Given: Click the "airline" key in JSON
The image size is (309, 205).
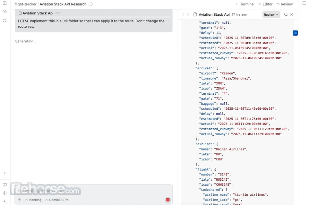Looking at the screenshot, I should 204,144.
